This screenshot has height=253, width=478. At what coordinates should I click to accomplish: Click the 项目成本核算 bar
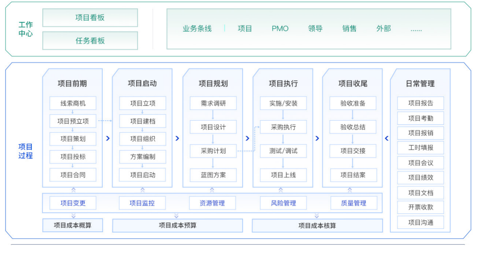pos(317,225)
